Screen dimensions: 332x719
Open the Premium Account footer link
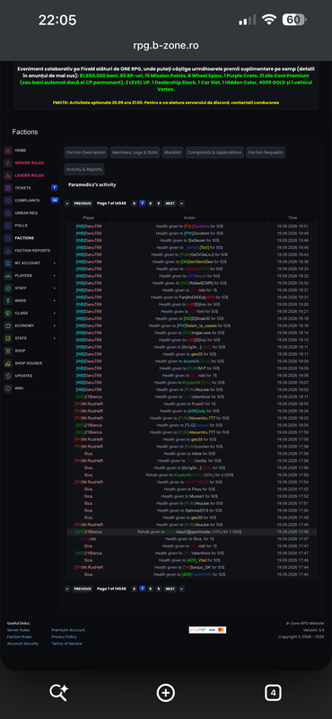pos(68,630)
